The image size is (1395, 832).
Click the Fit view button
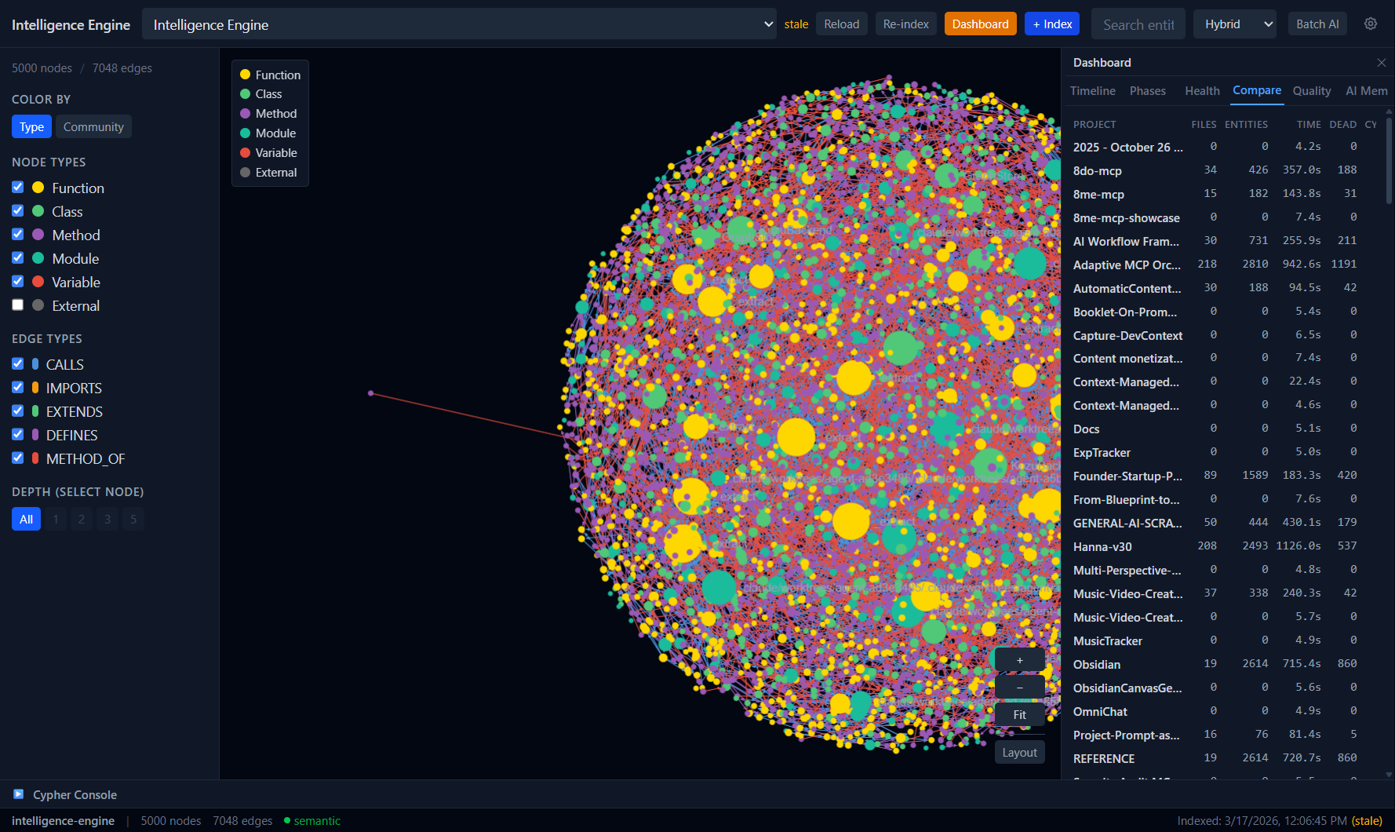point(1019,715)
